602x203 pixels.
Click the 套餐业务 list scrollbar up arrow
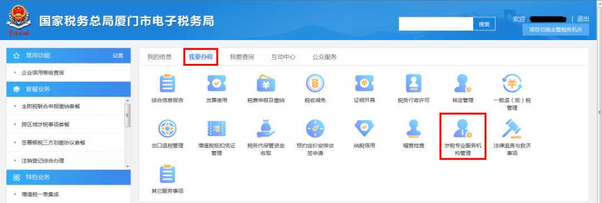pos(128,100)
